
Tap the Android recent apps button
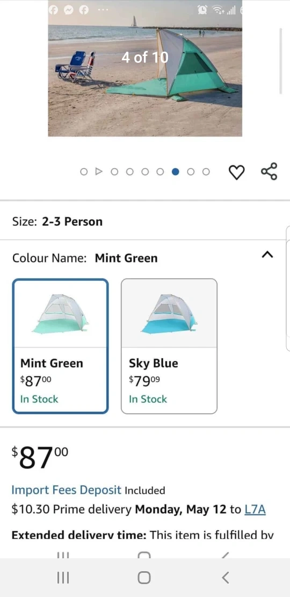click(63, 578)
